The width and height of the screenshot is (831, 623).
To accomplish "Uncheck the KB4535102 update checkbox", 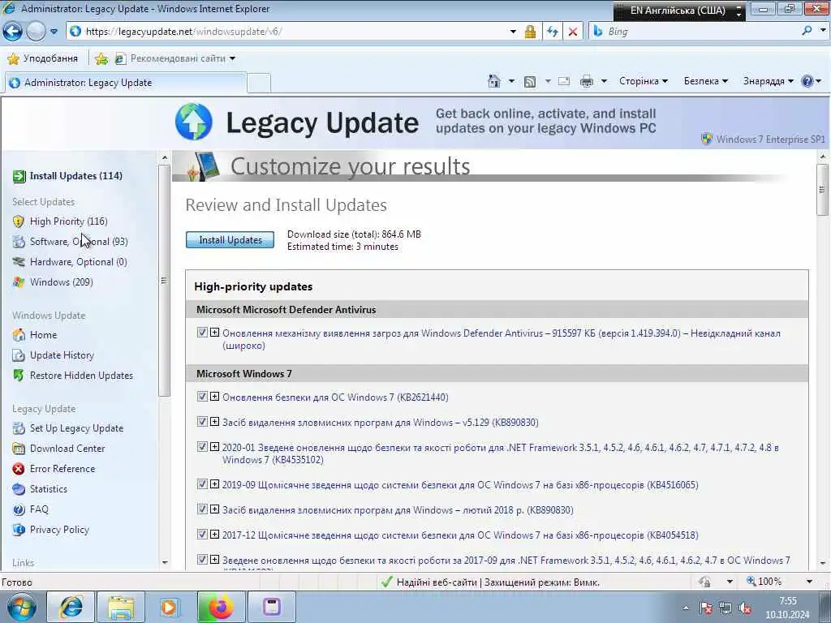I will pyautogui.click(x=202, y=447).
